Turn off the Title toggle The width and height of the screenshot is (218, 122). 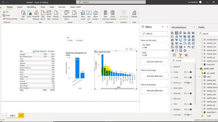(x=190, y=104)
